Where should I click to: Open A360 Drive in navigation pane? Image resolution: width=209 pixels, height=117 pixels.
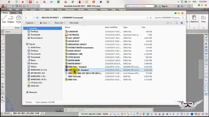click(x=36, y=47)
